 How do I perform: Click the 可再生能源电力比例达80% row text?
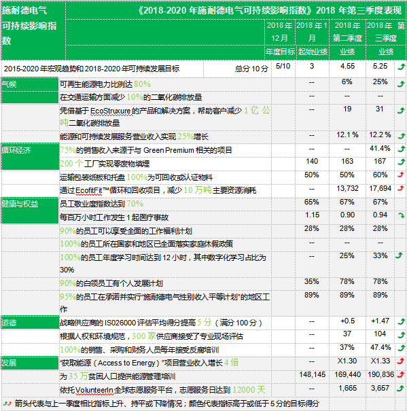(x=105, y=84)
